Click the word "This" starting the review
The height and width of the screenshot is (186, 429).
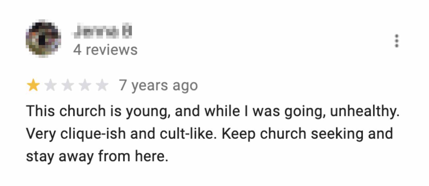[40, 111]
